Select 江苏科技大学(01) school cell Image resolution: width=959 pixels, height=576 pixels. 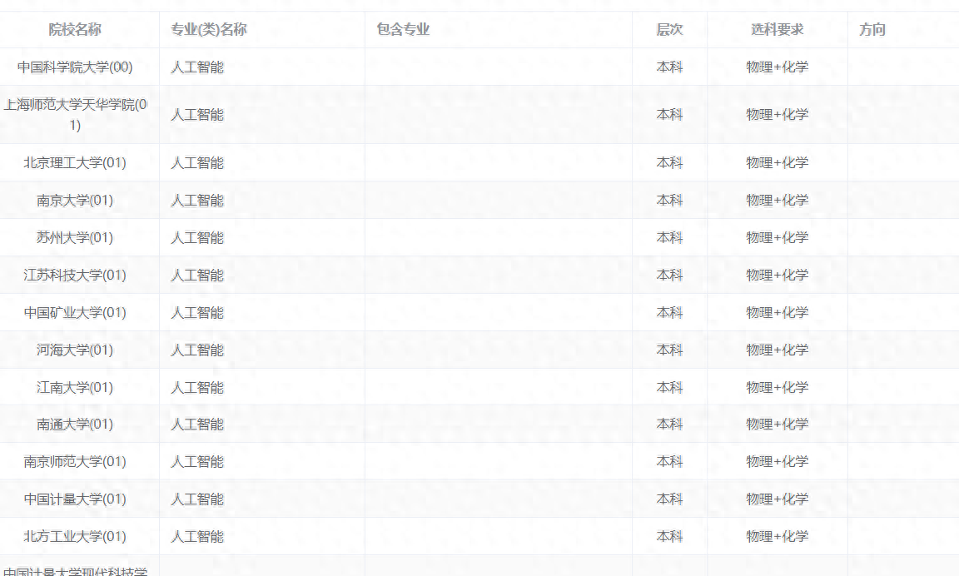(75, 276)
